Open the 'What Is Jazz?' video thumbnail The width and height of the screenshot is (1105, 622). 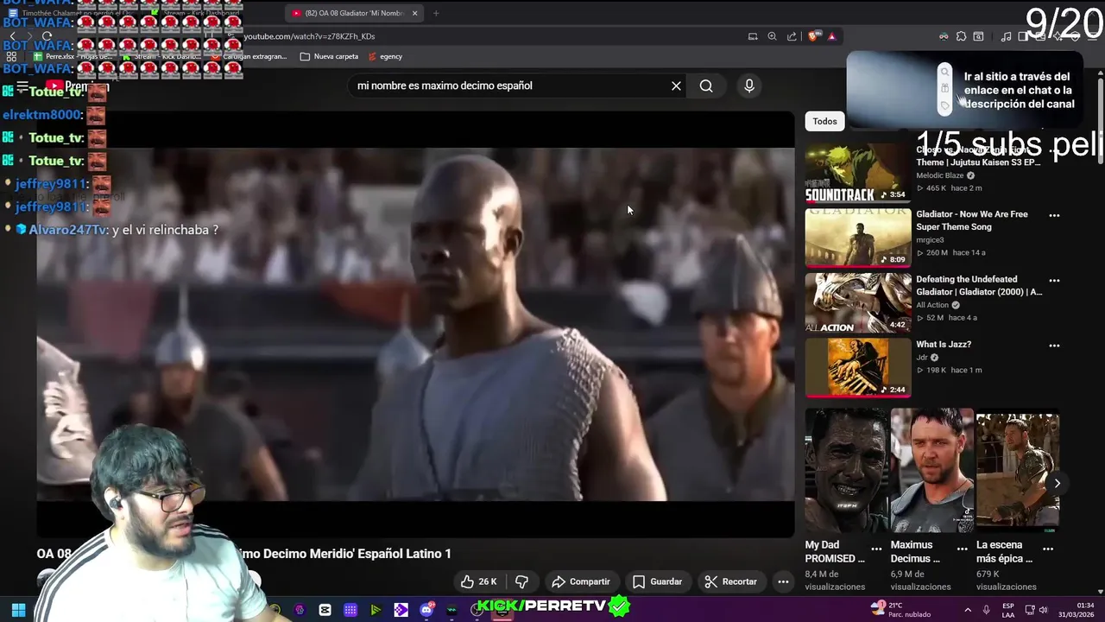coord(858,367)
